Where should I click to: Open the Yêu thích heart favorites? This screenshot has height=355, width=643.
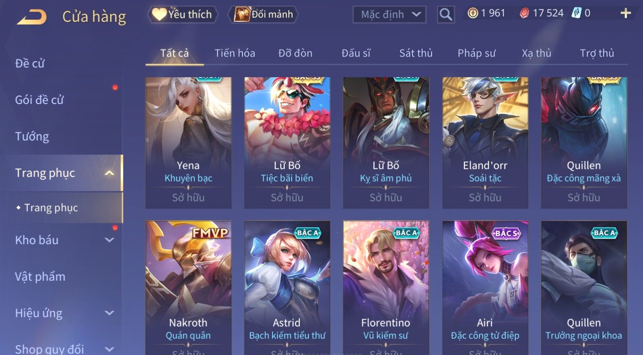(x=182, y=14)
